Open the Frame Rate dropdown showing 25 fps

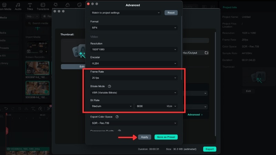134,78
